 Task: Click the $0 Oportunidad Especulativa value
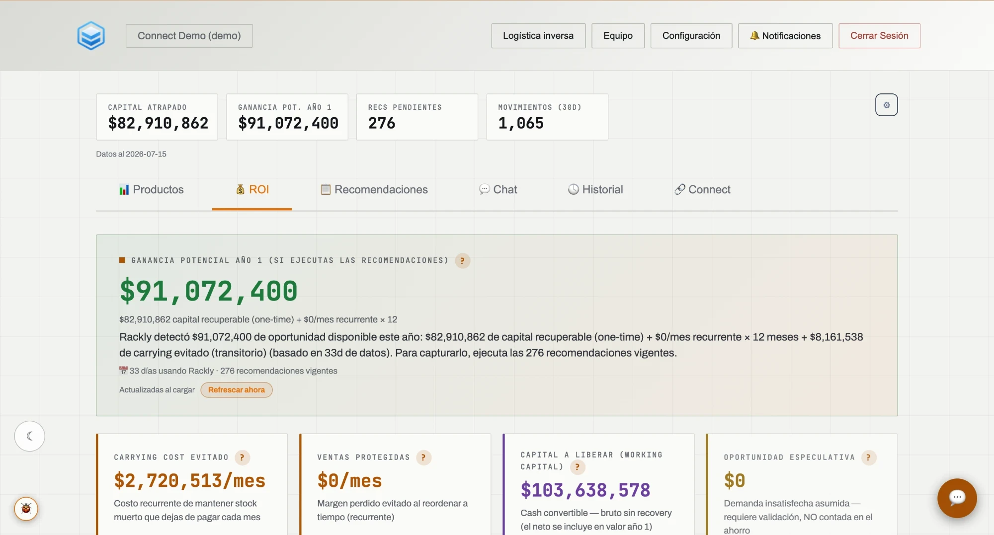[735, 480]
